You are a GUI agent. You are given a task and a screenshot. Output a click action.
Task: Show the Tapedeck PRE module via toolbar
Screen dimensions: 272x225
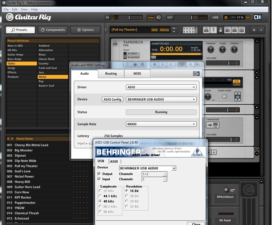(206, 30)
